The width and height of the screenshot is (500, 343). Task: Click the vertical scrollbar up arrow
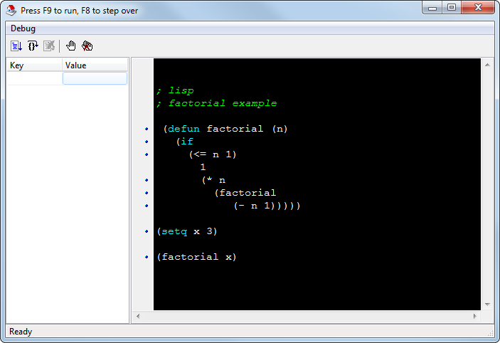[x=488, y=65]
